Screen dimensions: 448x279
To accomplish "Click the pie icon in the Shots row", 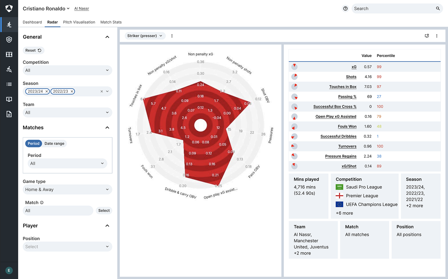I will (294, 77).
